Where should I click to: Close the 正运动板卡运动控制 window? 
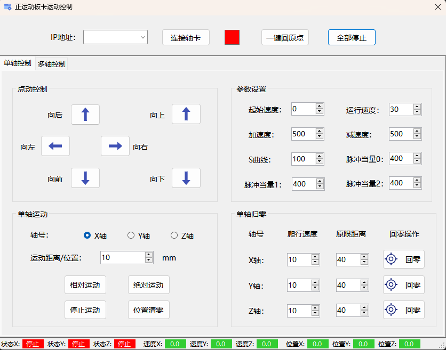pos(438,7)
